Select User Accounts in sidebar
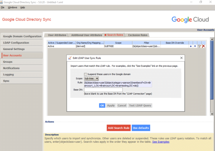Image resolution: width=215 pixels, height=151 pixels. (22, 55)
